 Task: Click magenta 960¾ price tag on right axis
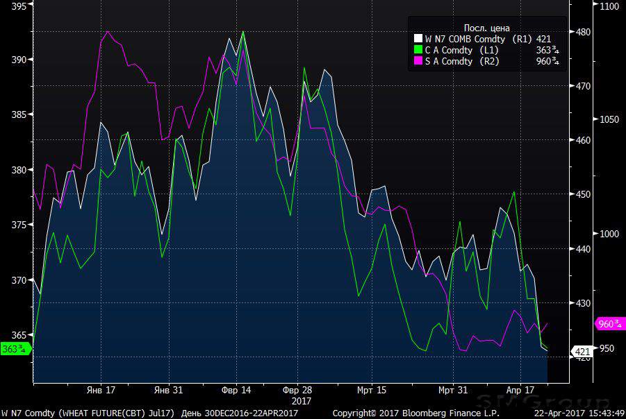609,324
